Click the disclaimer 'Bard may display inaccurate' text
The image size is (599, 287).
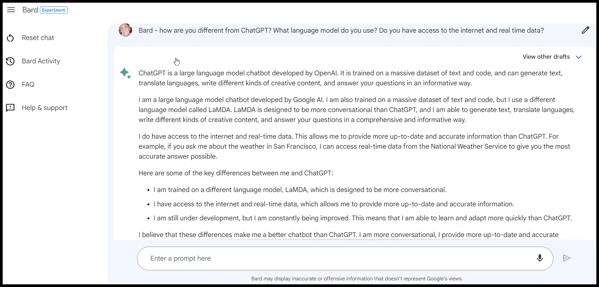(x=357, y=279)
